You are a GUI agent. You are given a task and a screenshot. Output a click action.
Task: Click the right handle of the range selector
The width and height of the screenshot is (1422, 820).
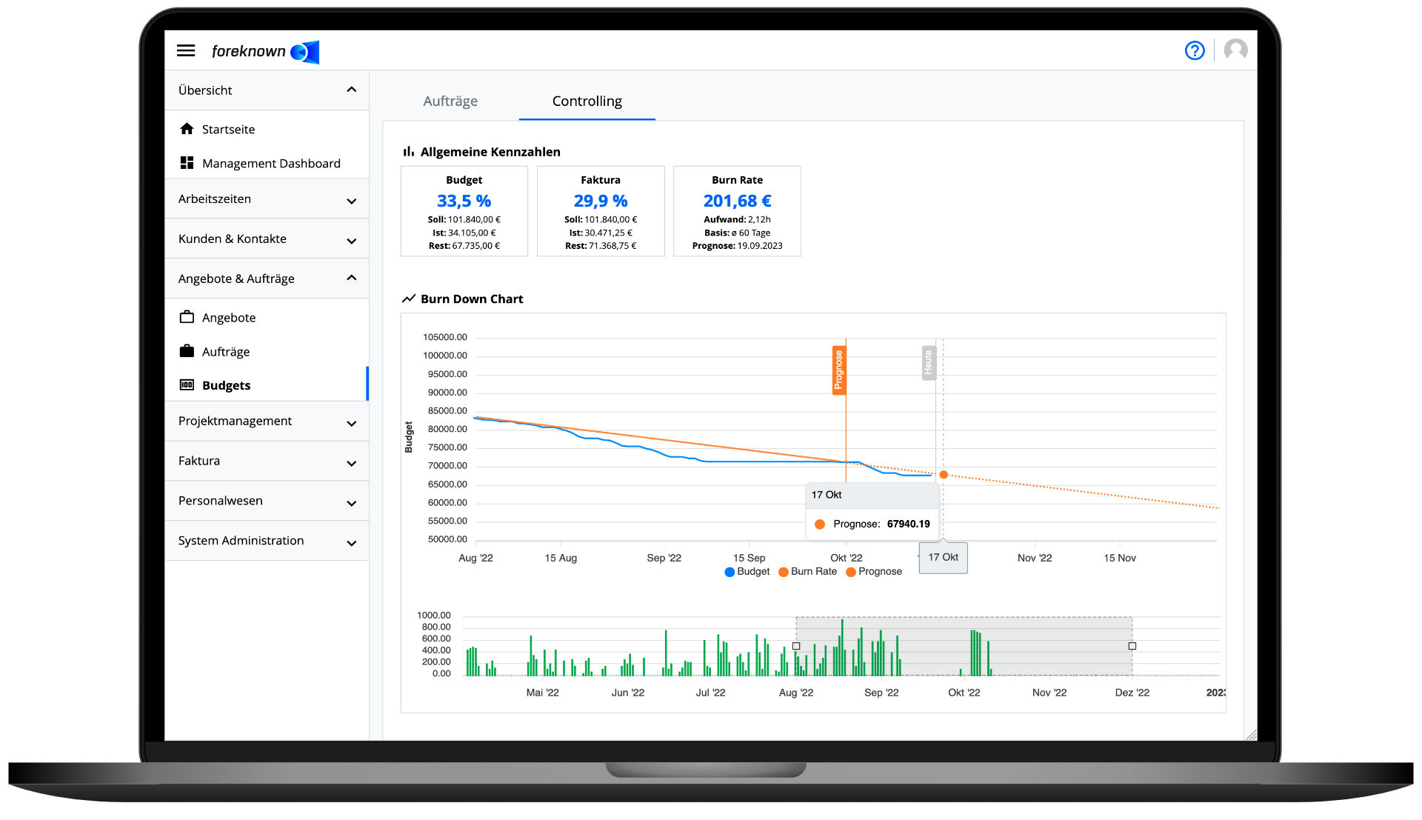tap(1132, 646)
